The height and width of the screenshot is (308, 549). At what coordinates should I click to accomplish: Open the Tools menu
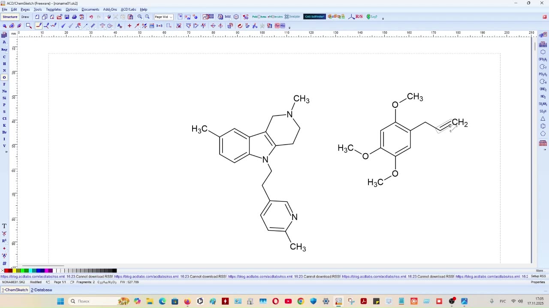(38, 9)
